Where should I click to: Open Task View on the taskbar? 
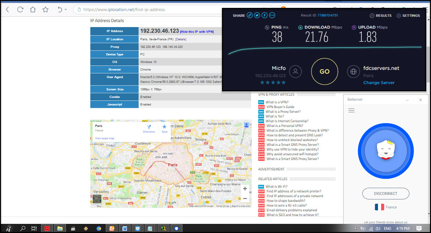tap(34, 229)
